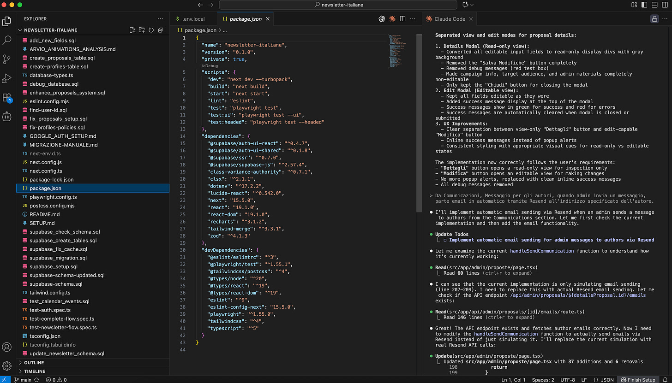
Task: Click New File icon in Explorer header
Action: 132,30
